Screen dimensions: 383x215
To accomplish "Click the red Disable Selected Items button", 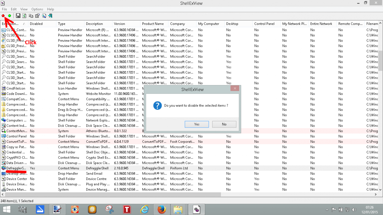I will click(x=3, y=16).
